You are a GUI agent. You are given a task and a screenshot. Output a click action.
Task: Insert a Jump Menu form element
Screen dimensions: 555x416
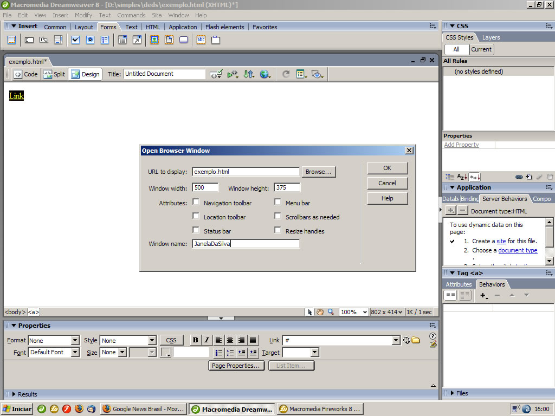137,40
